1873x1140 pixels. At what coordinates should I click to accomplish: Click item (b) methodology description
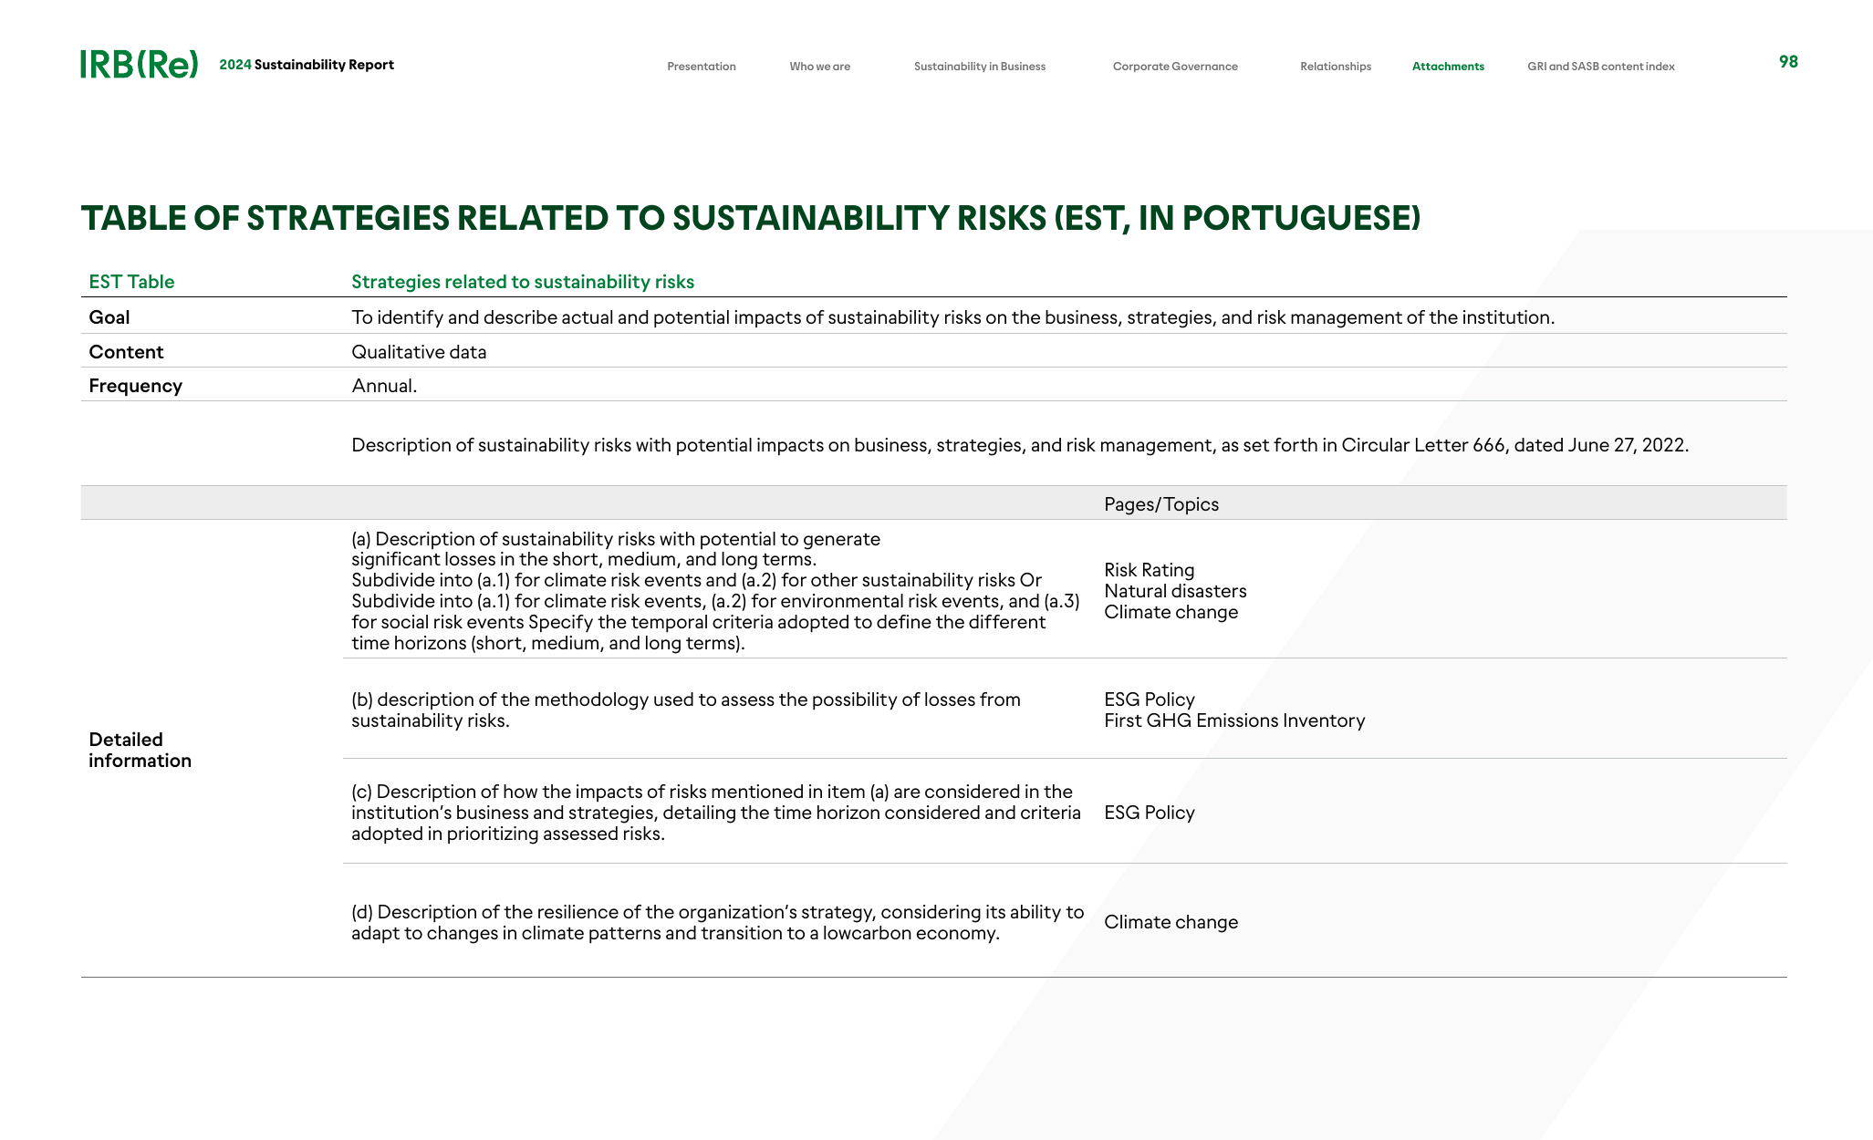click(x=686, y=710)
